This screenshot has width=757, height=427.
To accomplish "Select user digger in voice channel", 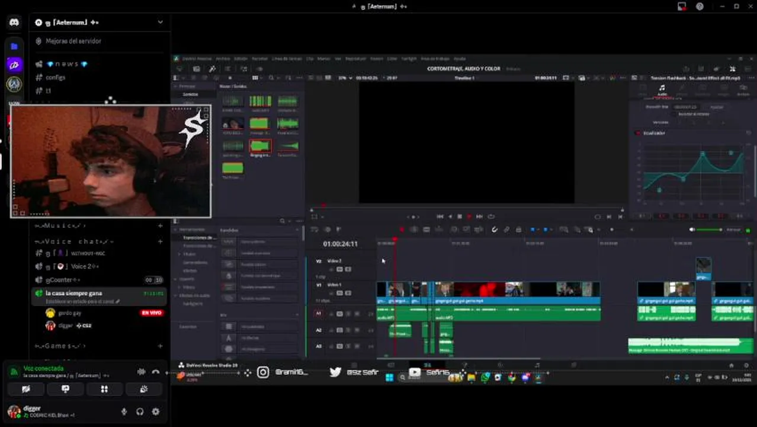I will 65,326.
